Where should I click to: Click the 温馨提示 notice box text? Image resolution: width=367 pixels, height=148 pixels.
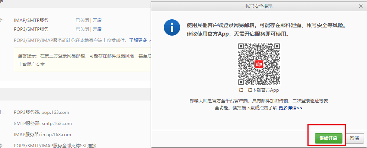pos(84,60)
